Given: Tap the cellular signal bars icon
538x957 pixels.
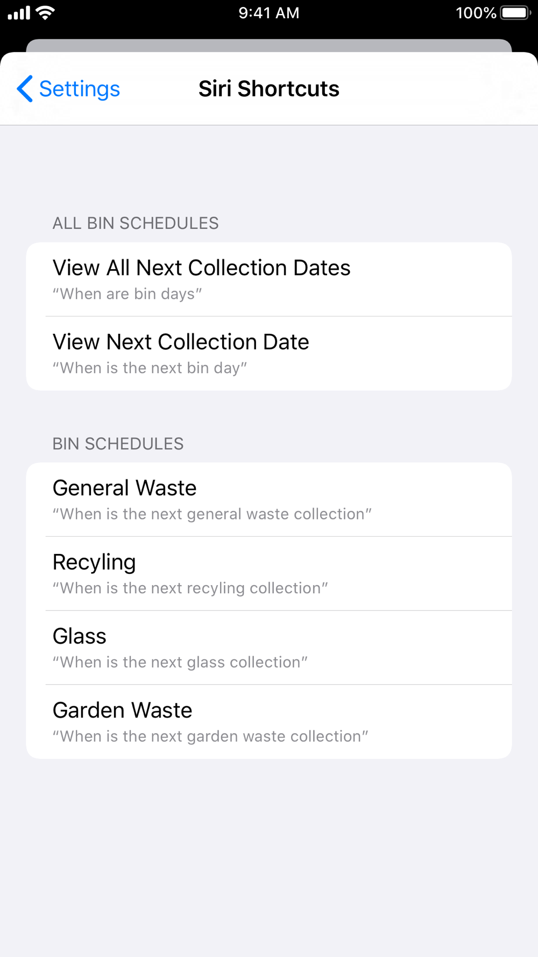Looking at the screenshot, I should 19,13.
